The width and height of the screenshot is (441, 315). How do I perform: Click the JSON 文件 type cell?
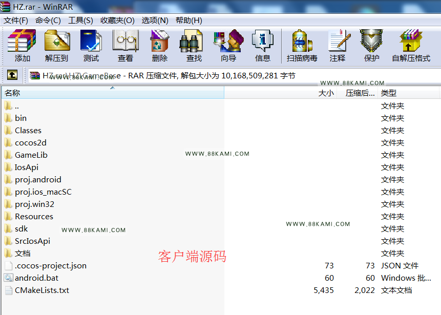[x=400, y=266]
